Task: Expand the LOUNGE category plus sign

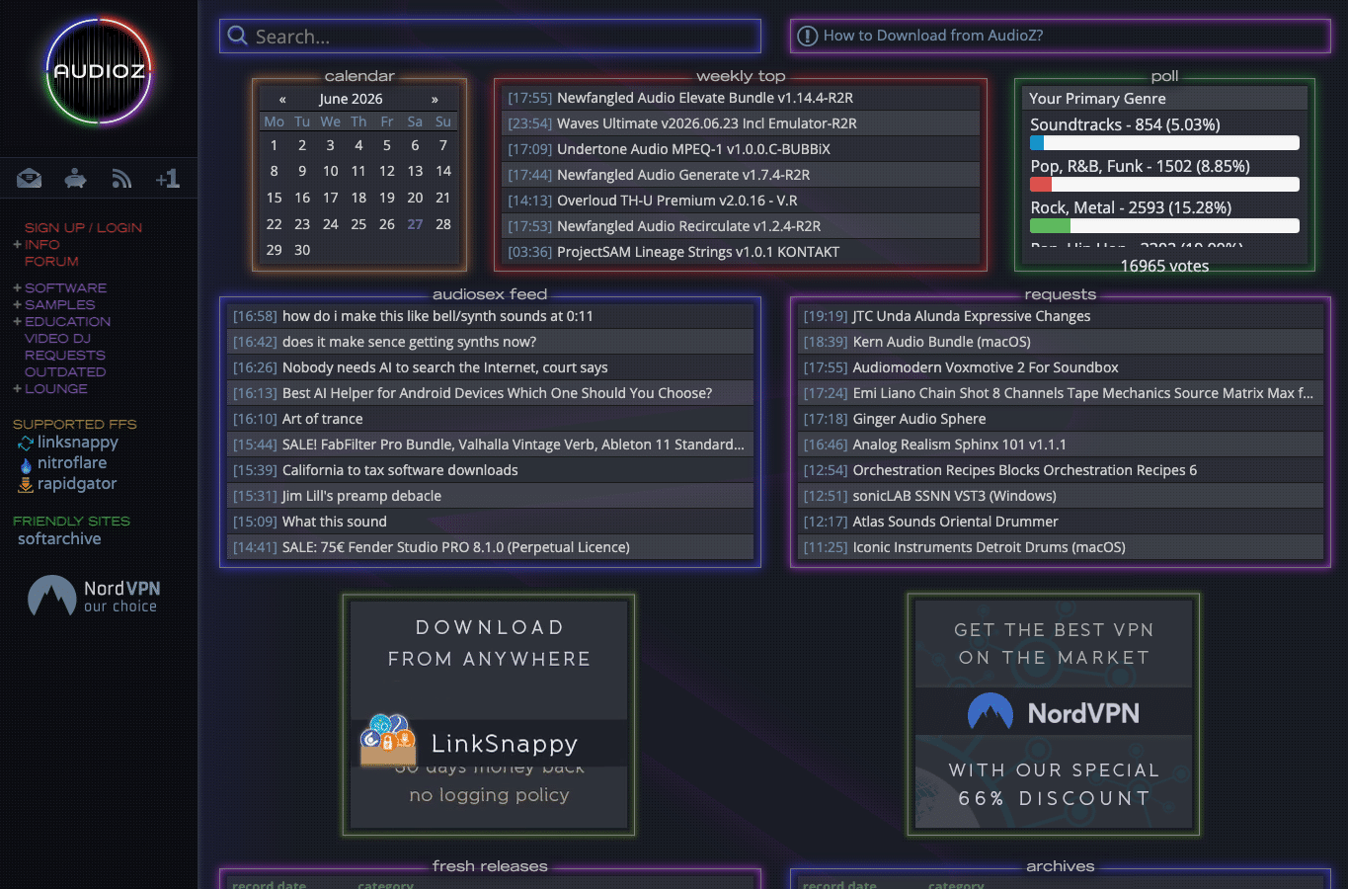Action: pyautogui.click(x=17, y=388)
